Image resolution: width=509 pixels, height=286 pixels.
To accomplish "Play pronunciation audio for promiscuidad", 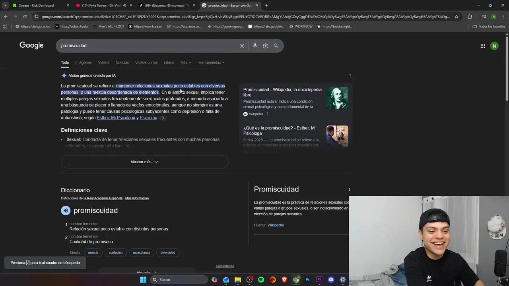I will click(x=66, y=211).
